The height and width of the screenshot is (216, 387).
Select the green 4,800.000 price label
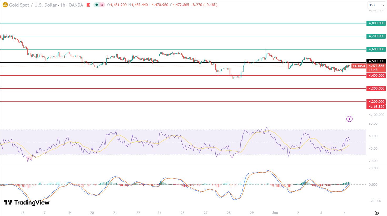tap(376, 23)
